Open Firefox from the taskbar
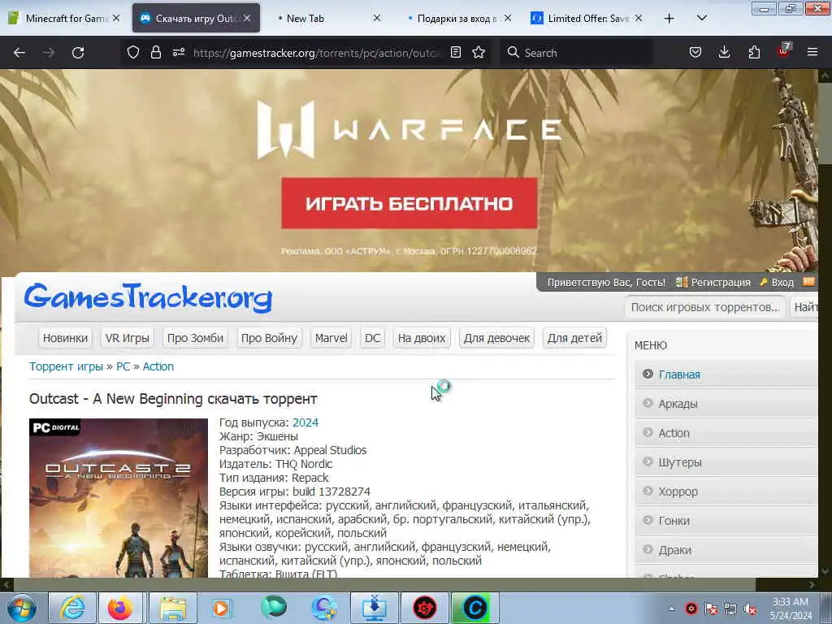 pos(120,608)
